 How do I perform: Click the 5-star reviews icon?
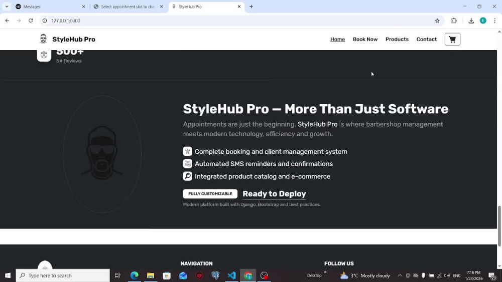click(x=44, y=55)
